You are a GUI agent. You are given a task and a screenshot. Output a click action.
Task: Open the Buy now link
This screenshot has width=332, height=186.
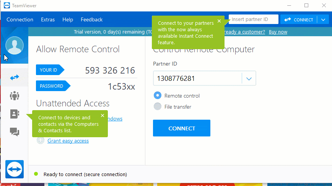click(x=278, y=32)
